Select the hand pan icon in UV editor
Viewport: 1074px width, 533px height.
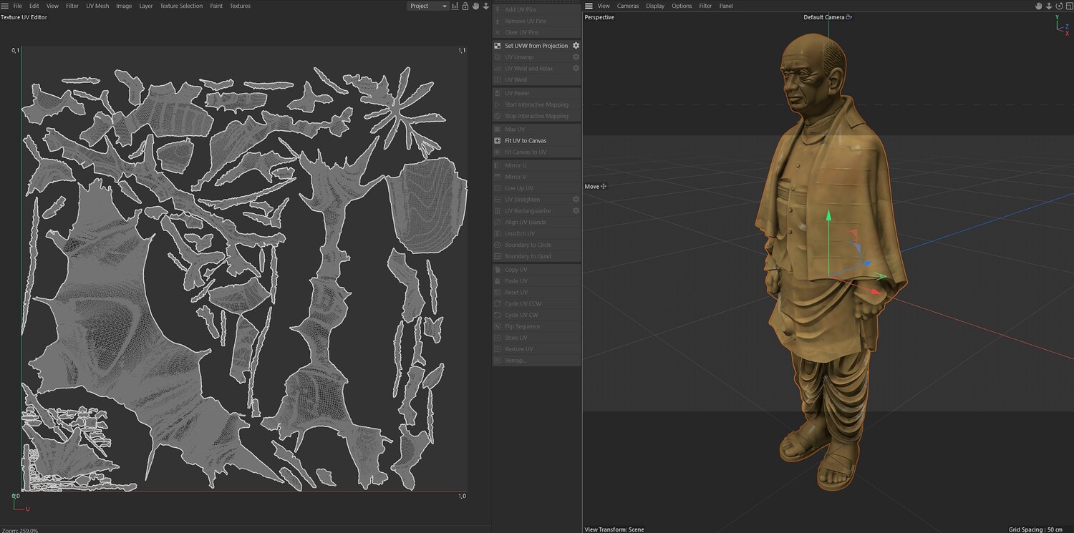475,6
